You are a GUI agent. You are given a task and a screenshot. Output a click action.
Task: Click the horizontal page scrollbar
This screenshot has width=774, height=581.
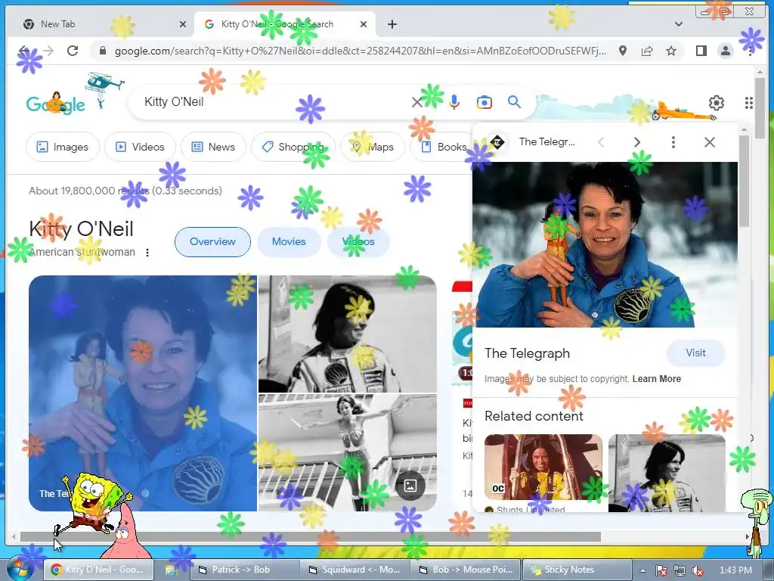310,536
